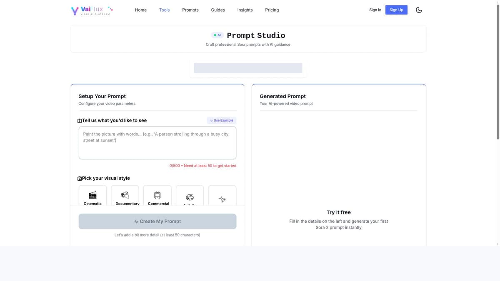The height and width of the screenshot is (281, 500).
Task: Toggle dark mode moon icon
Action: 419,10
